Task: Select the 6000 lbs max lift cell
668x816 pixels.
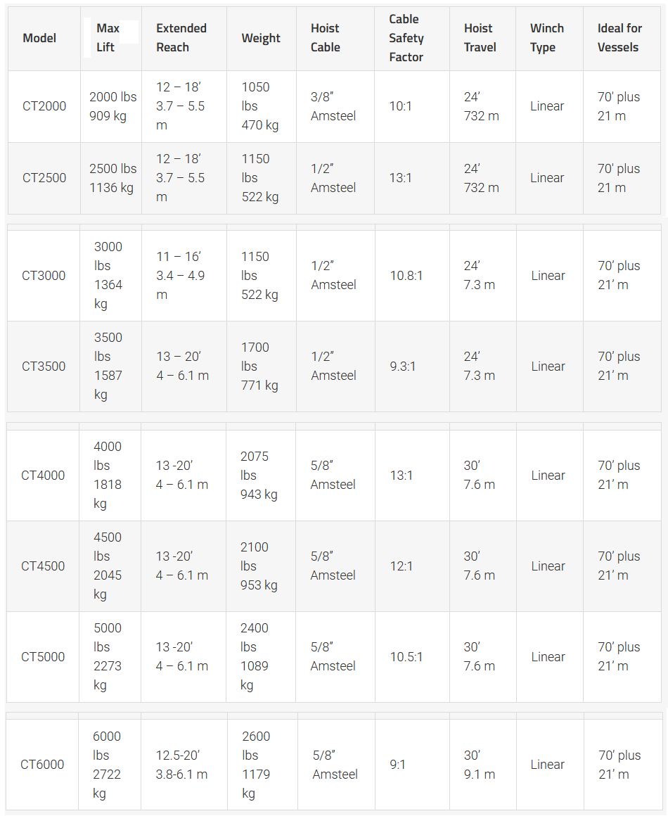Action: (110, 765)
